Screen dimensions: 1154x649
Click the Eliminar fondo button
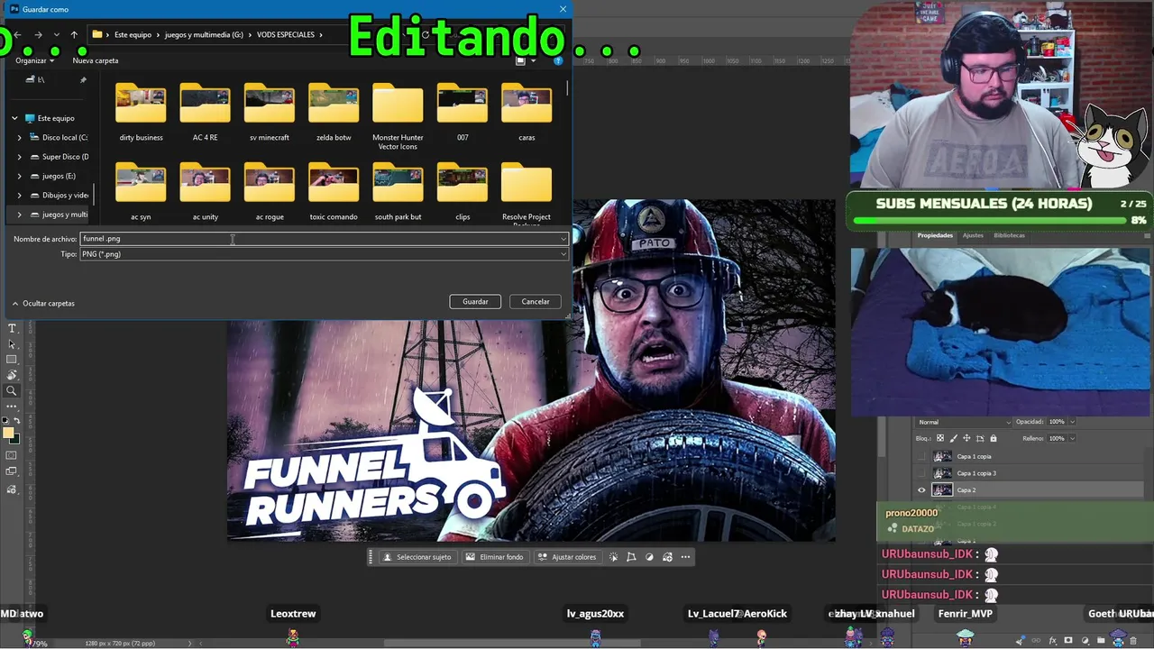point(494,557)
